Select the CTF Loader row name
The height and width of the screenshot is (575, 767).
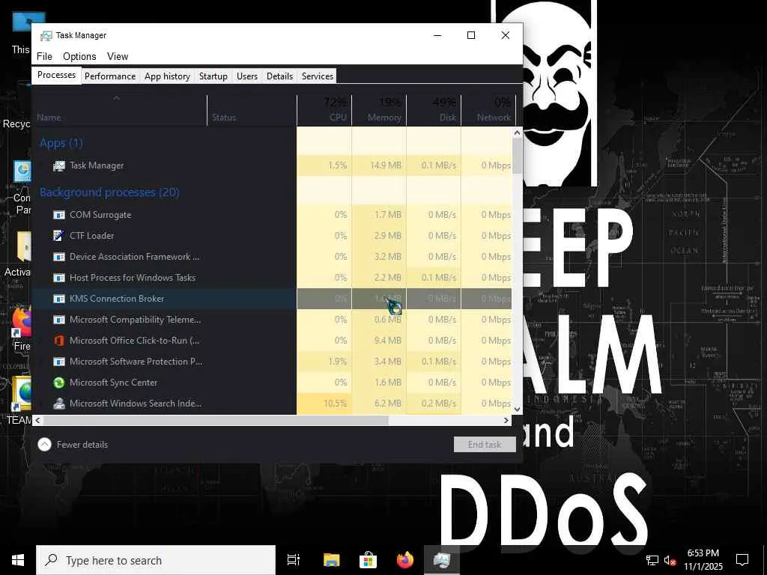92,236
